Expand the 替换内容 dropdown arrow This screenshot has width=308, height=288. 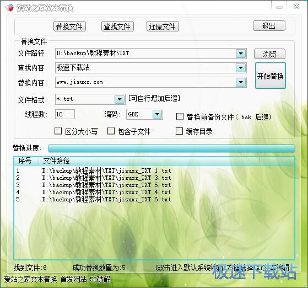241,82
